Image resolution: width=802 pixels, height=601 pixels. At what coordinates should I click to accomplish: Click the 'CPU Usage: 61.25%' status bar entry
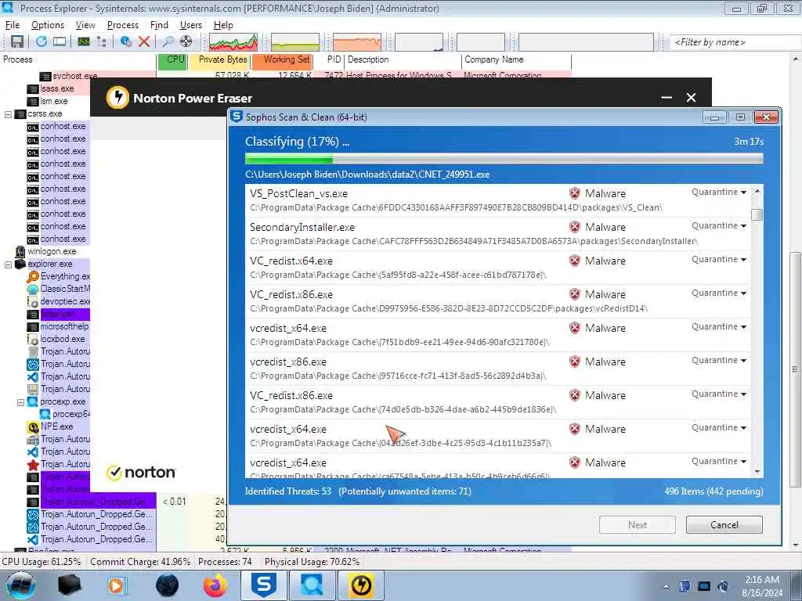click(42, 562)
